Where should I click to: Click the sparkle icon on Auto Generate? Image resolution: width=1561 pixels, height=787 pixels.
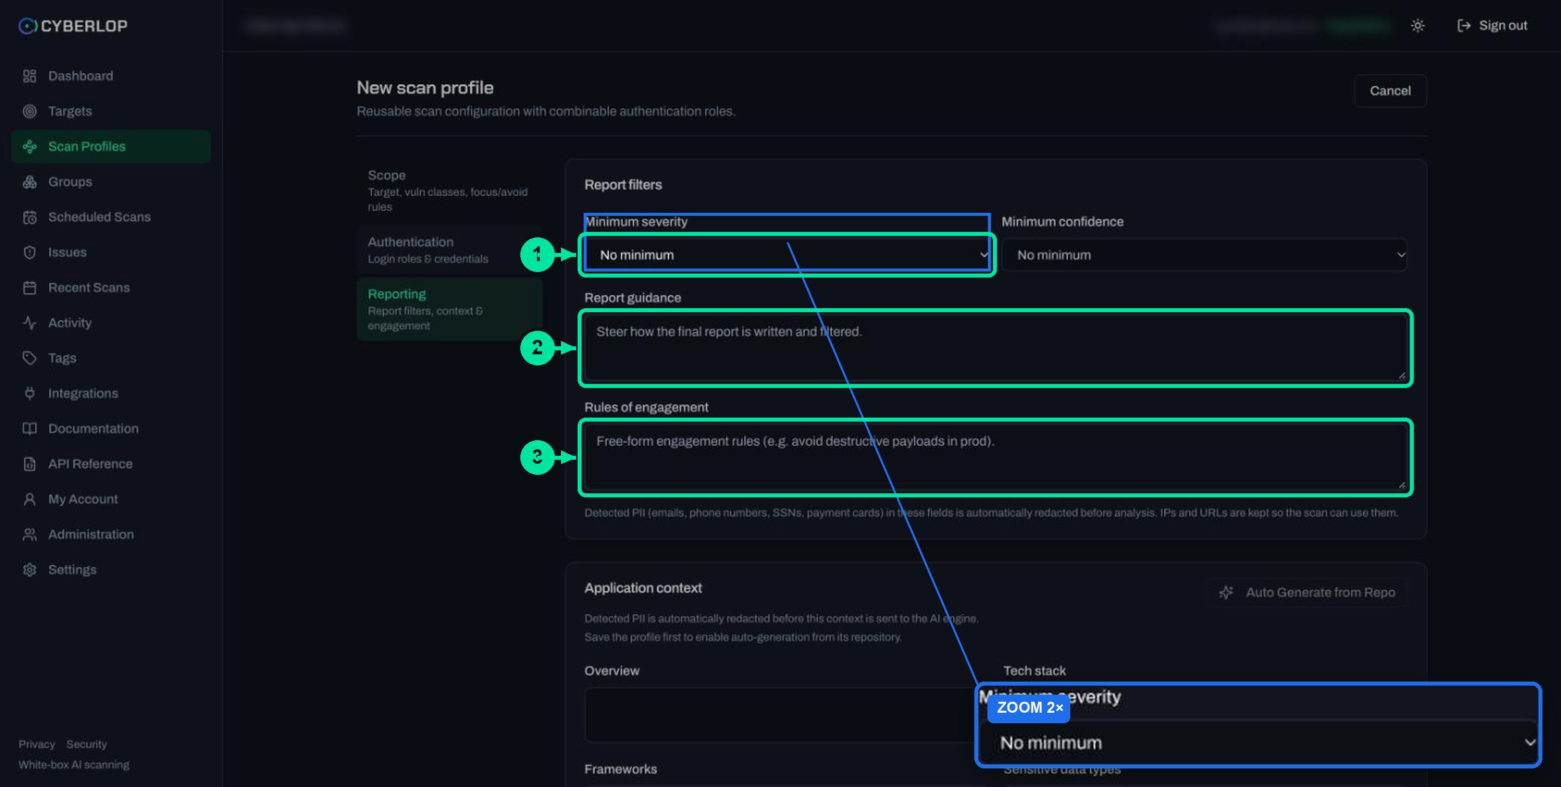coord(1226,593)
